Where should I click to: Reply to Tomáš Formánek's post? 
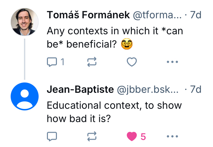click(x=52, y=62)
